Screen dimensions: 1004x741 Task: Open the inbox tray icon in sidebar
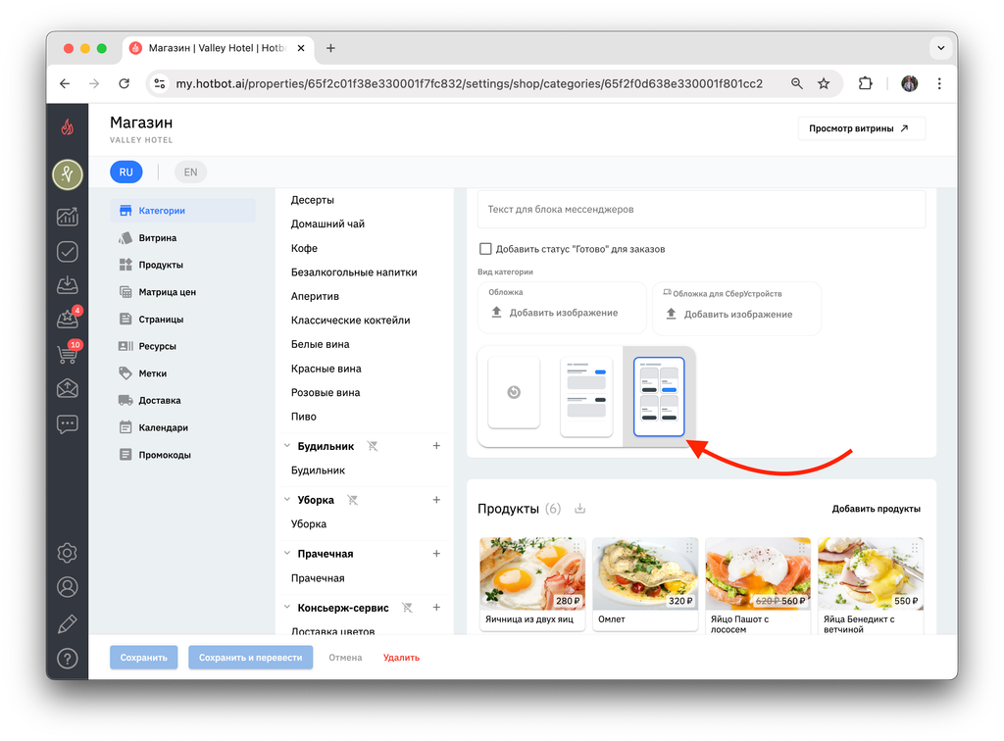[68, 284]
